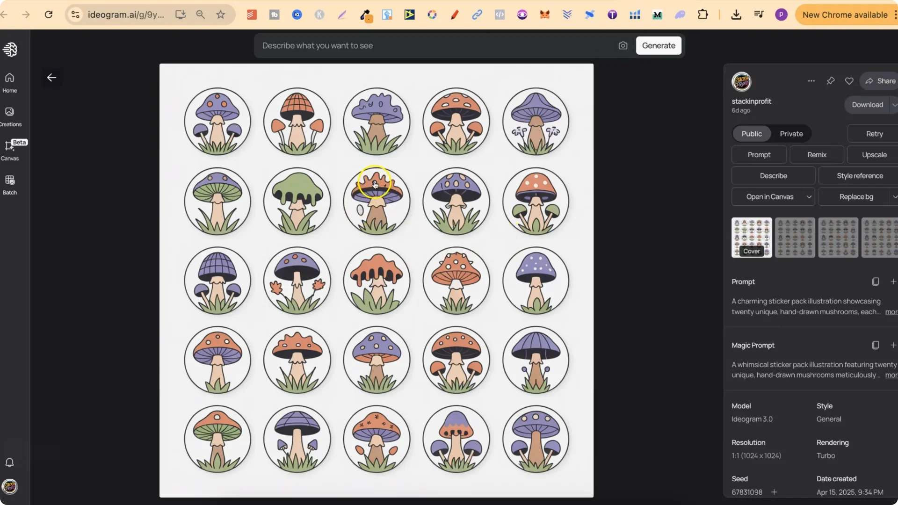898x505 pixels.
Task: Click the camera icon in the prompt bar
Action: coord(623,45)
